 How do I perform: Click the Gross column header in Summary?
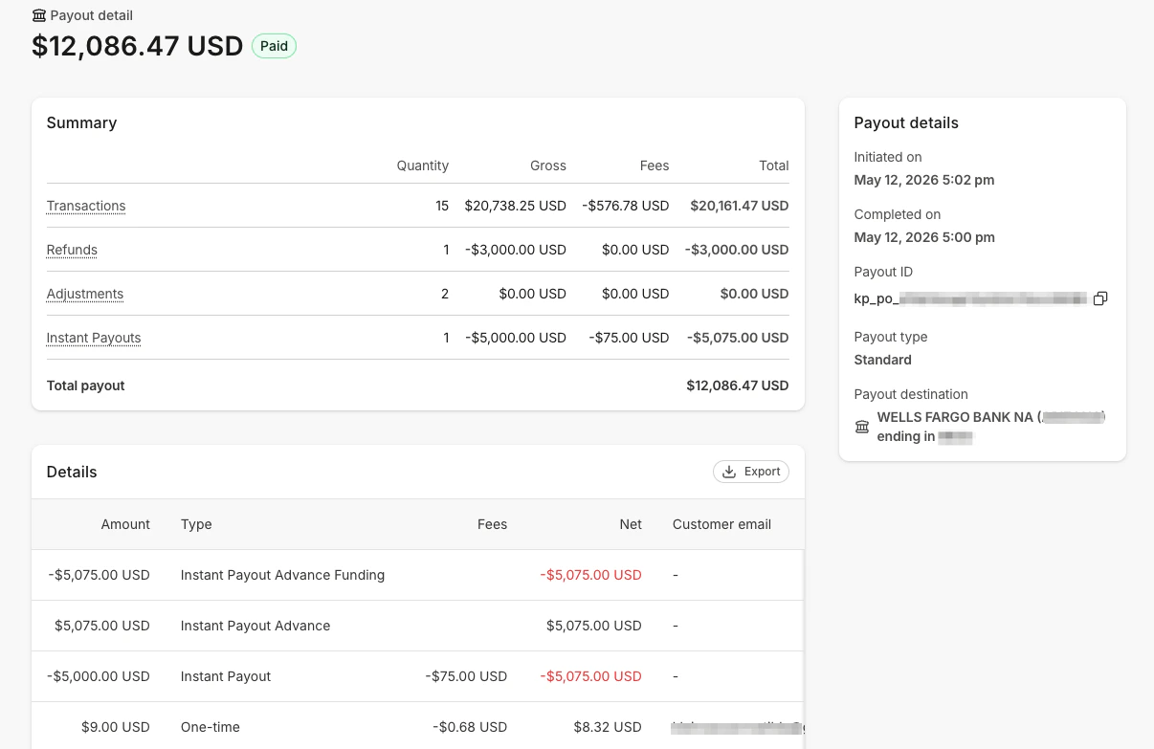click(x=548, y=165)
